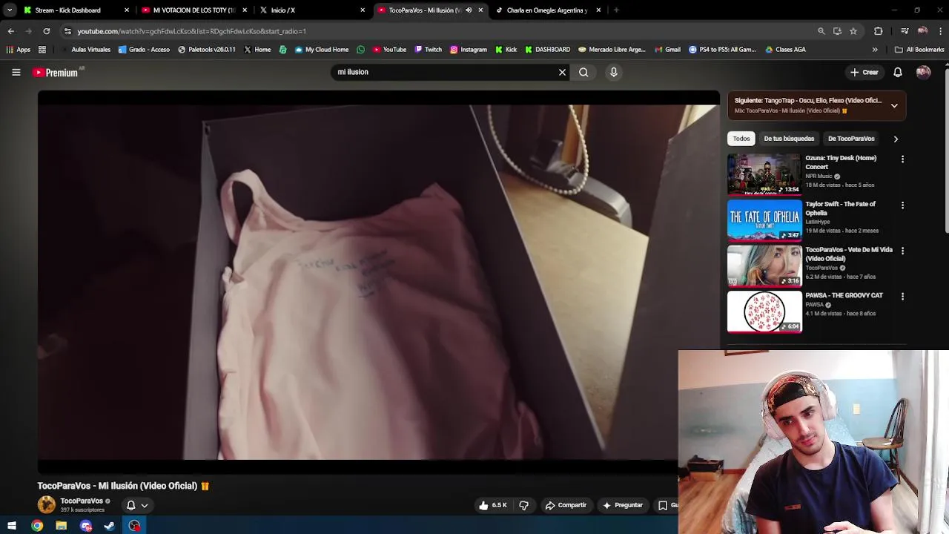
Task: Dislike the video
Action: click(x=523, y=505)
